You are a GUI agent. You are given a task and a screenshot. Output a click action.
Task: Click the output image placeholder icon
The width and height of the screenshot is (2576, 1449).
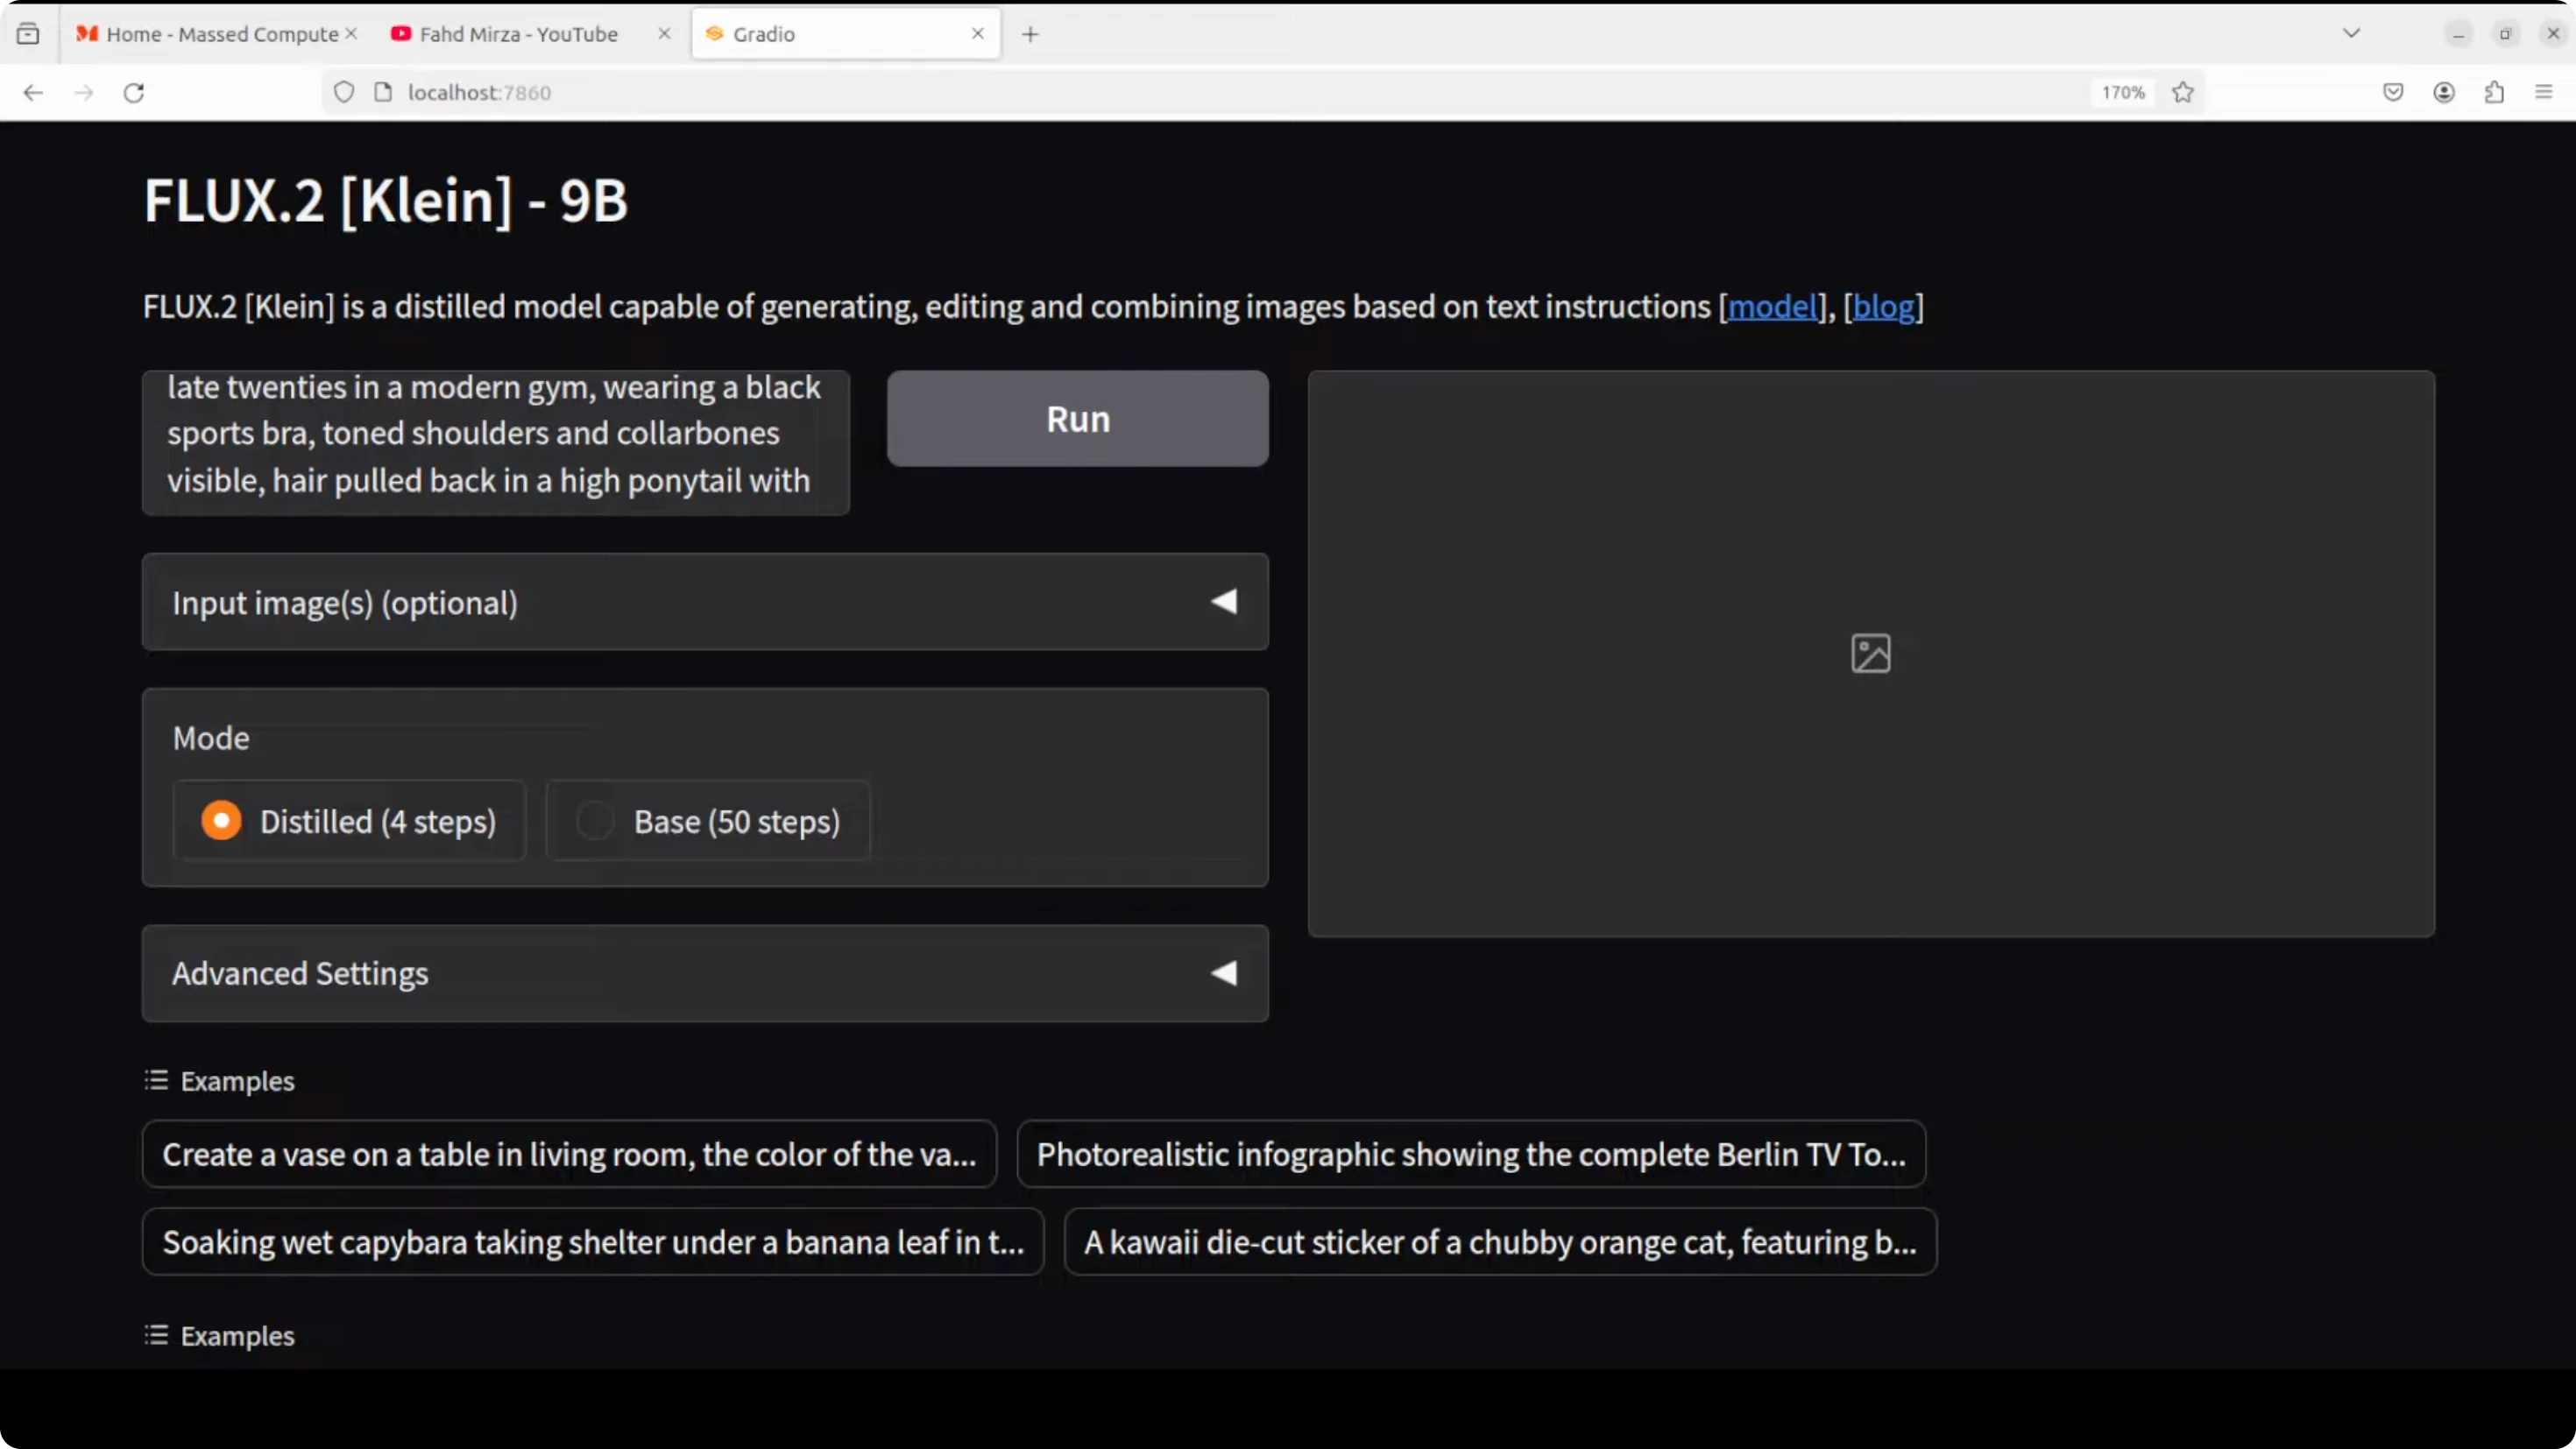[1870, 654]
